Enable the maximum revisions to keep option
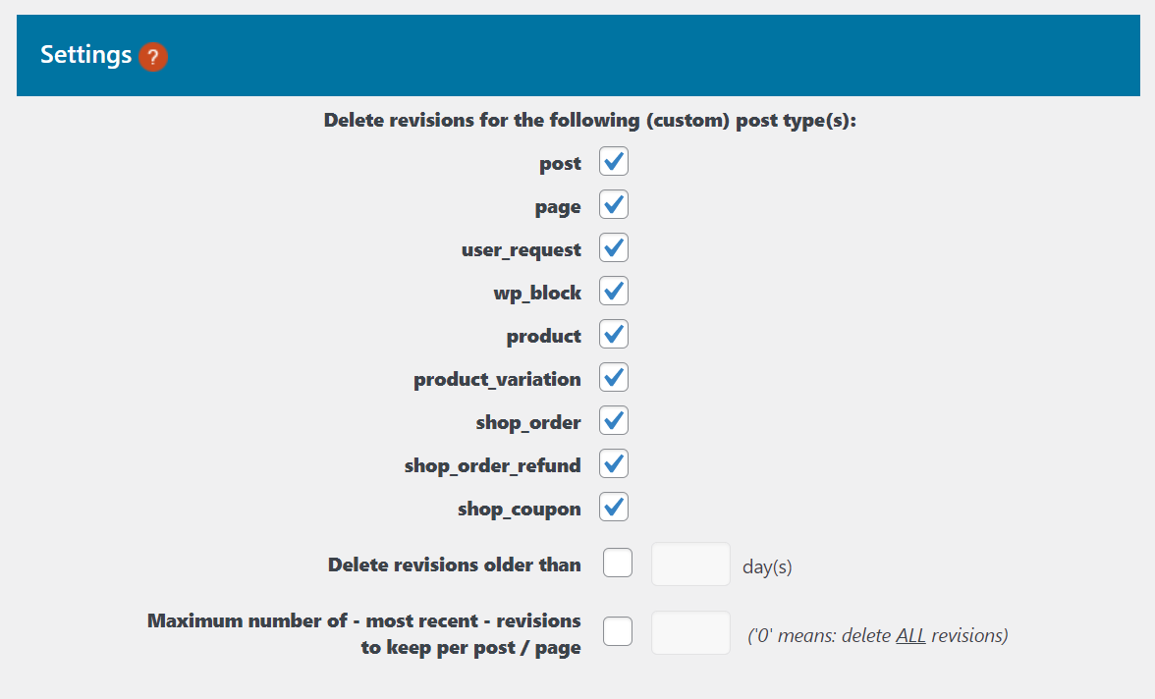This screenshot has height=699, width=1155. 617,631
